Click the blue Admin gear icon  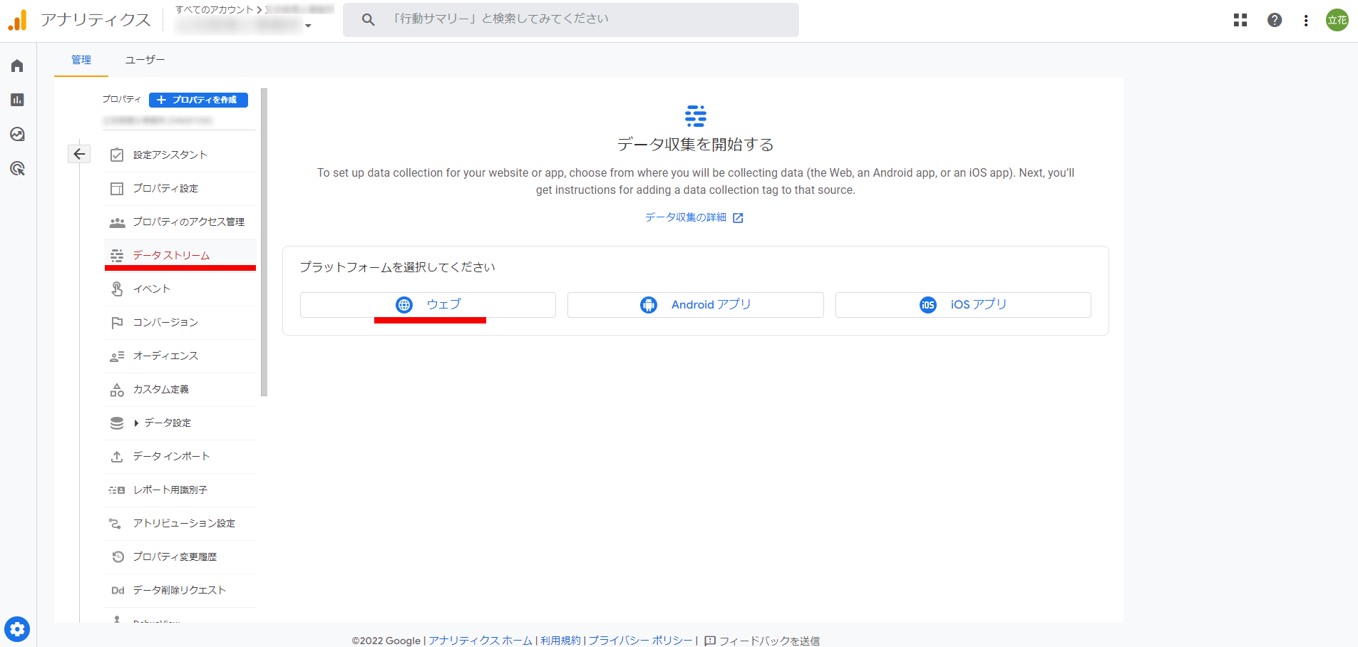[17, 629]
